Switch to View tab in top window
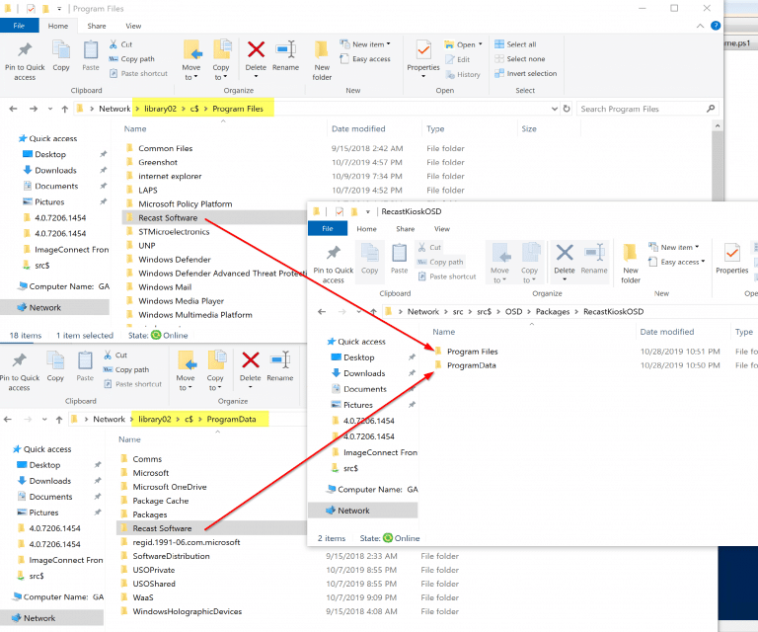758x632 pixels. 132,26
